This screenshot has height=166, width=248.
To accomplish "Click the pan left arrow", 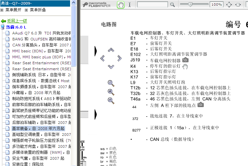I will coord(103,58).
